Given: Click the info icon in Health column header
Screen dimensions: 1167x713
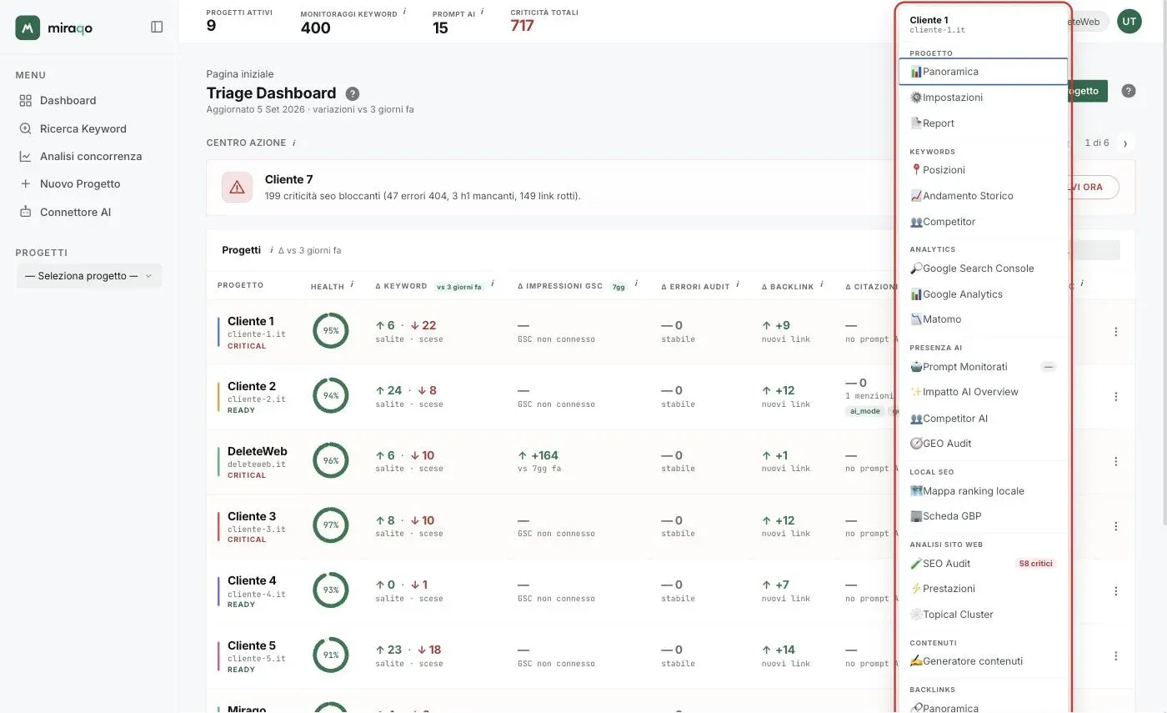Looking at the screenshot, I should pyautogui.click(x=352, y=284).
